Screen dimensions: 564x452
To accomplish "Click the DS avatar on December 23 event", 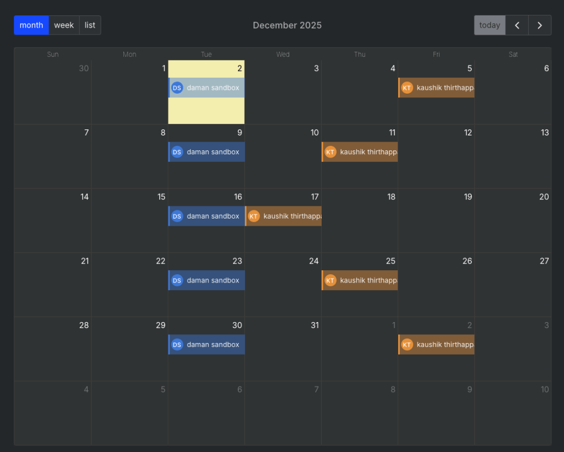I will (177, 280).
